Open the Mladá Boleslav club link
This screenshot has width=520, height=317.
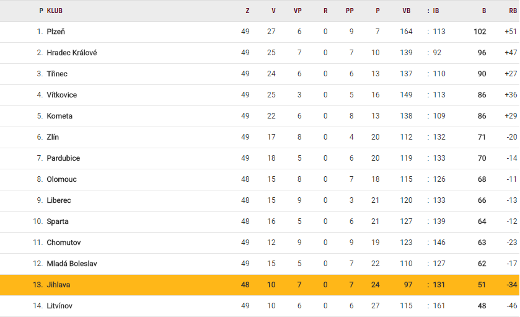(x=71, y=264)
